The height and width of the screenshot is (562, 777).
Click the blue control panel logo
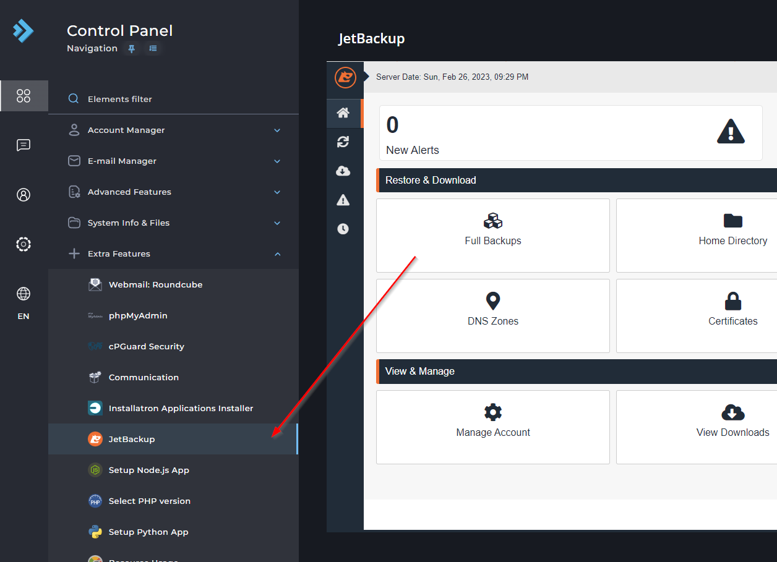[24, 30]
